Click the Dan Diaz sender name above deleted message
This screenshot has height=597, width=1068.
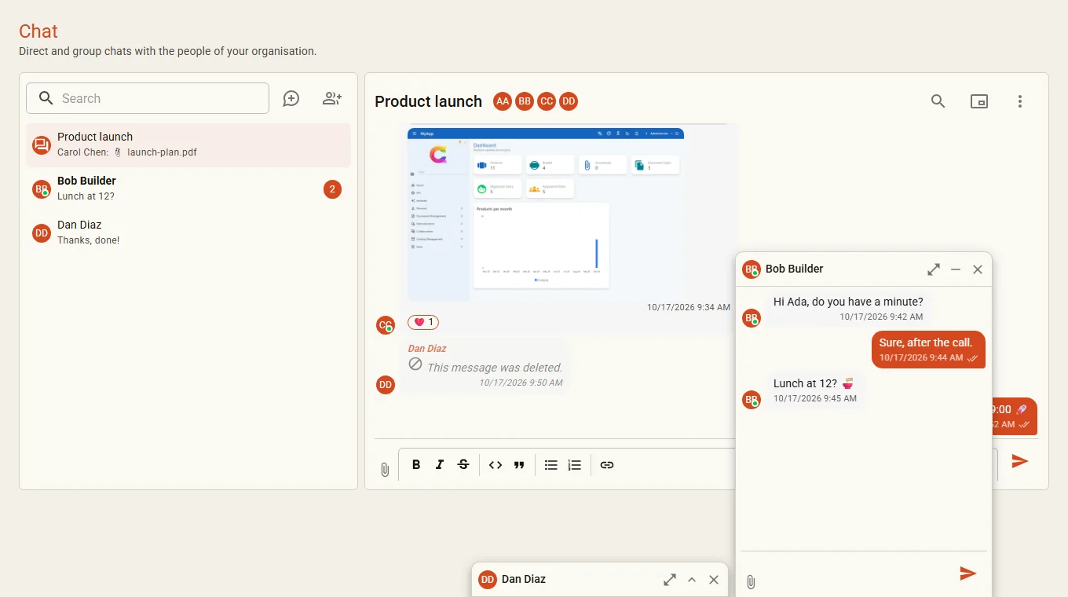coord(427,349)
